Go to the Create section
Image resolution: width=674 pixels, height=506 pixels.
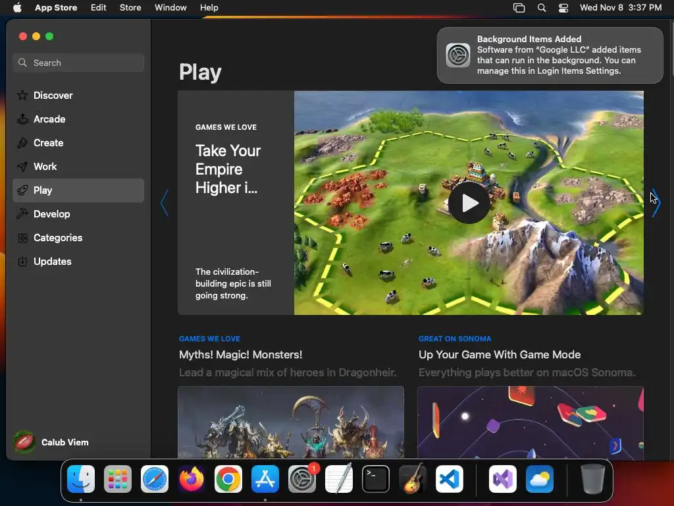pyautogui.click(x=78, y=143)
